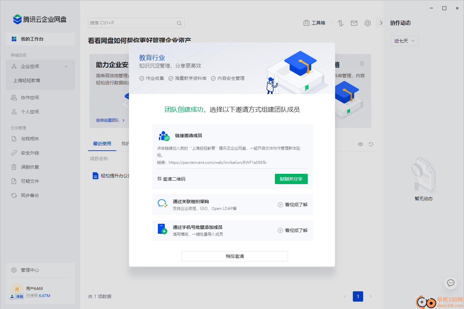Viewport: 464px width, 309px height.
Task: Click 继续组建团队 link
Action: 110,120
